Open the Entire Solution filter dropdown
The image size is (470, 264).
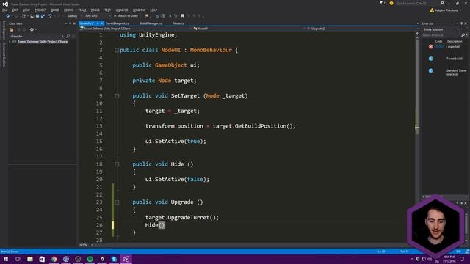(441, 29)
